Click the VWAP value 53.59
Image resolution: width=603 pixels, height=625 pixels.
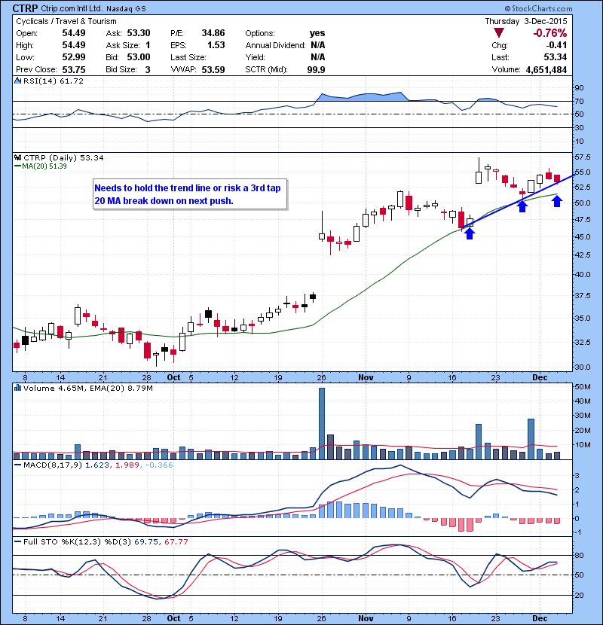click(x=213, y=69)
